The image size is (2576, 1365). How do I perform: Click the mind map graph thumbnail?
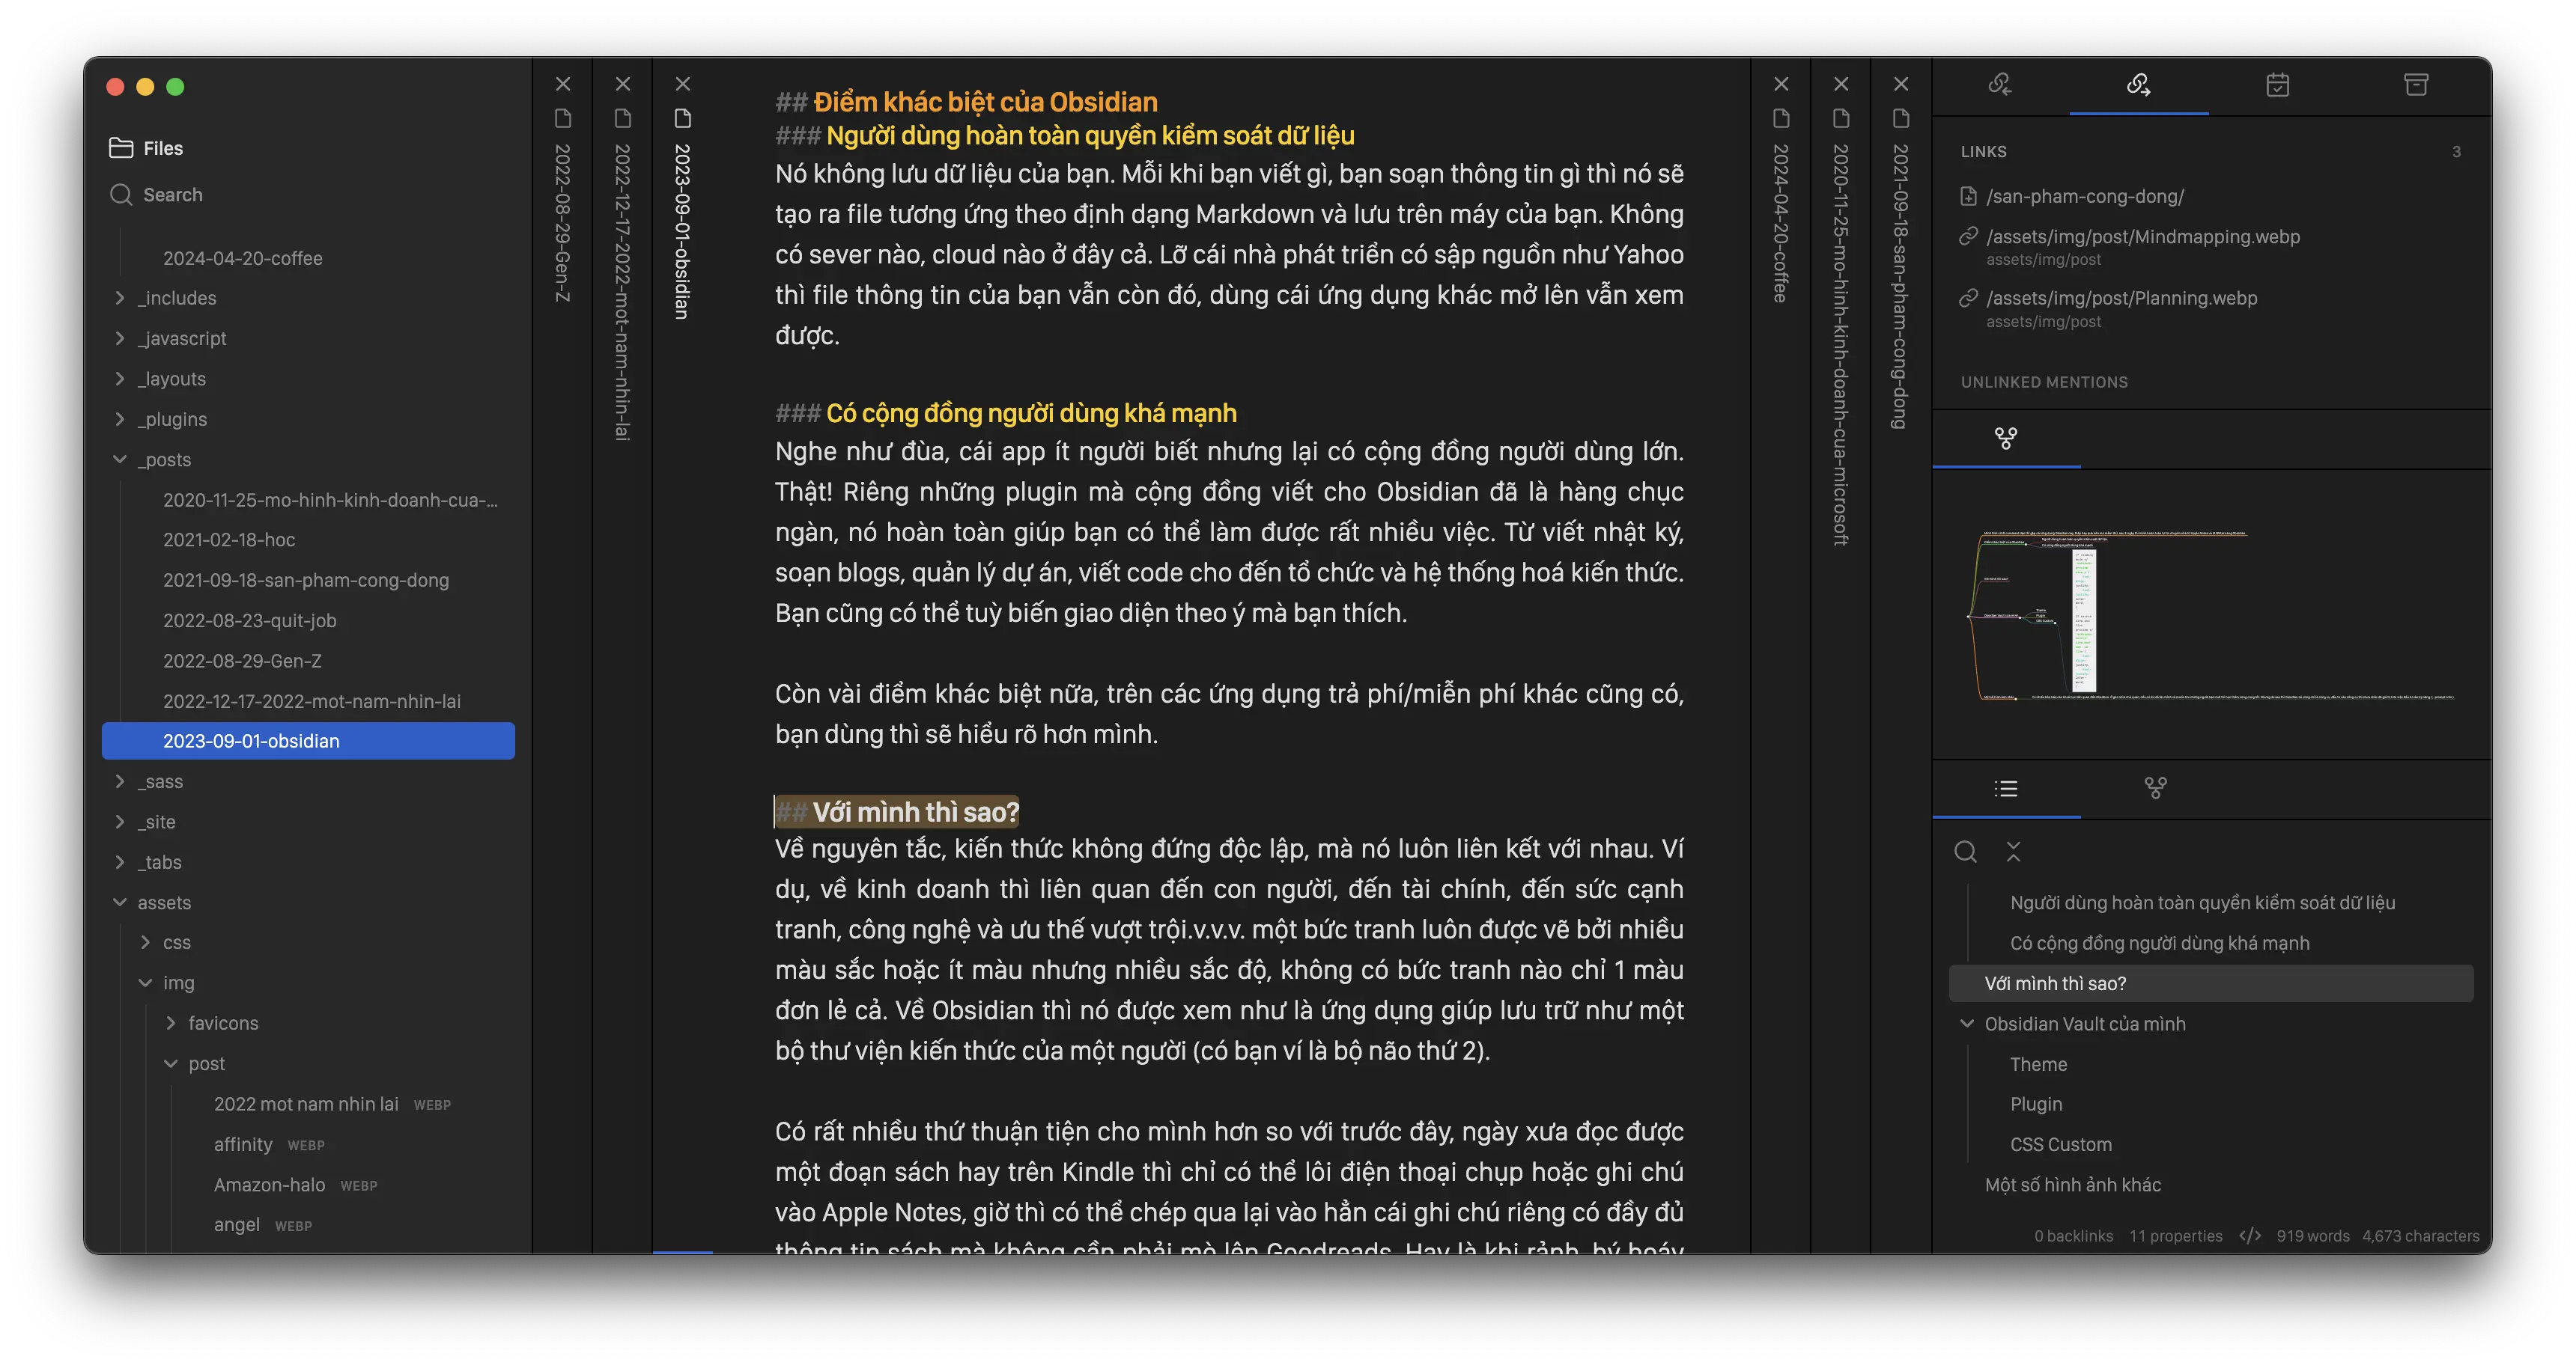[x=2210, y=614]
